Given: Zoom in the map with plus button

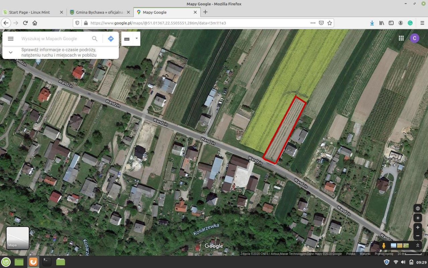Looking at the screenshot, I should click(418, 227).
